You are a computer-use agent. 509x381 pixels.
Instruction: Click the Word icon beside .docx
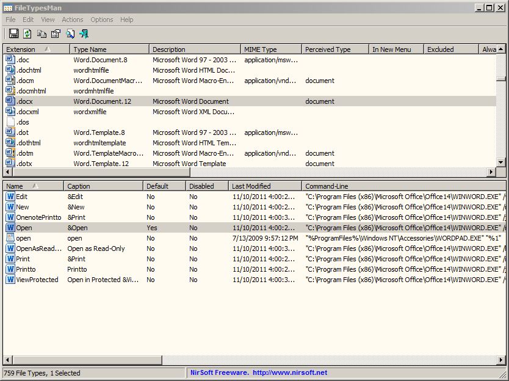click(x=10, y=101)
